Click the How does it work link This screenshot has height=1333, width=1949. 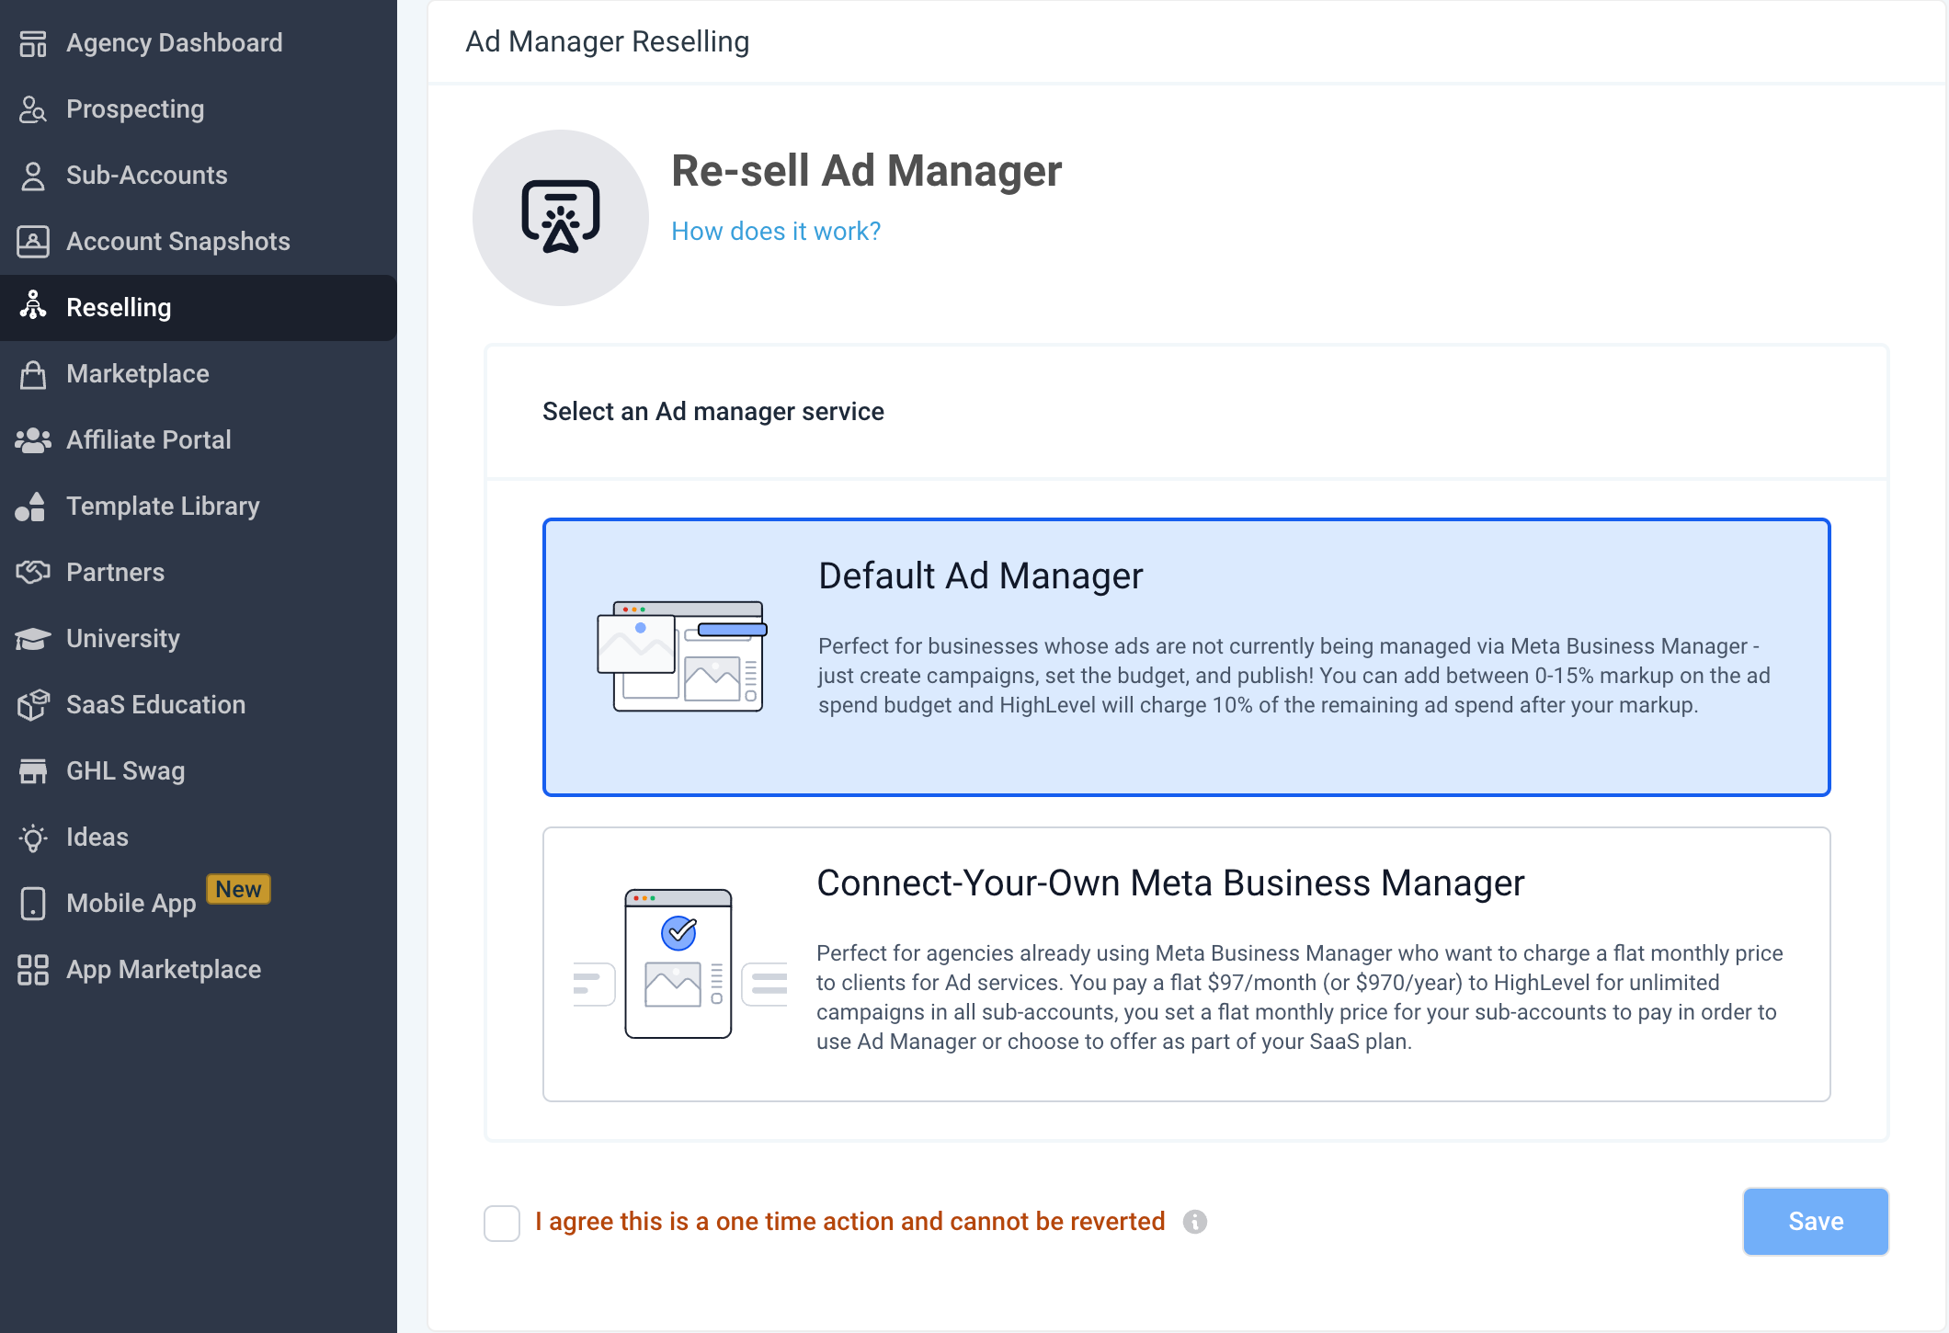pos(776,232)
